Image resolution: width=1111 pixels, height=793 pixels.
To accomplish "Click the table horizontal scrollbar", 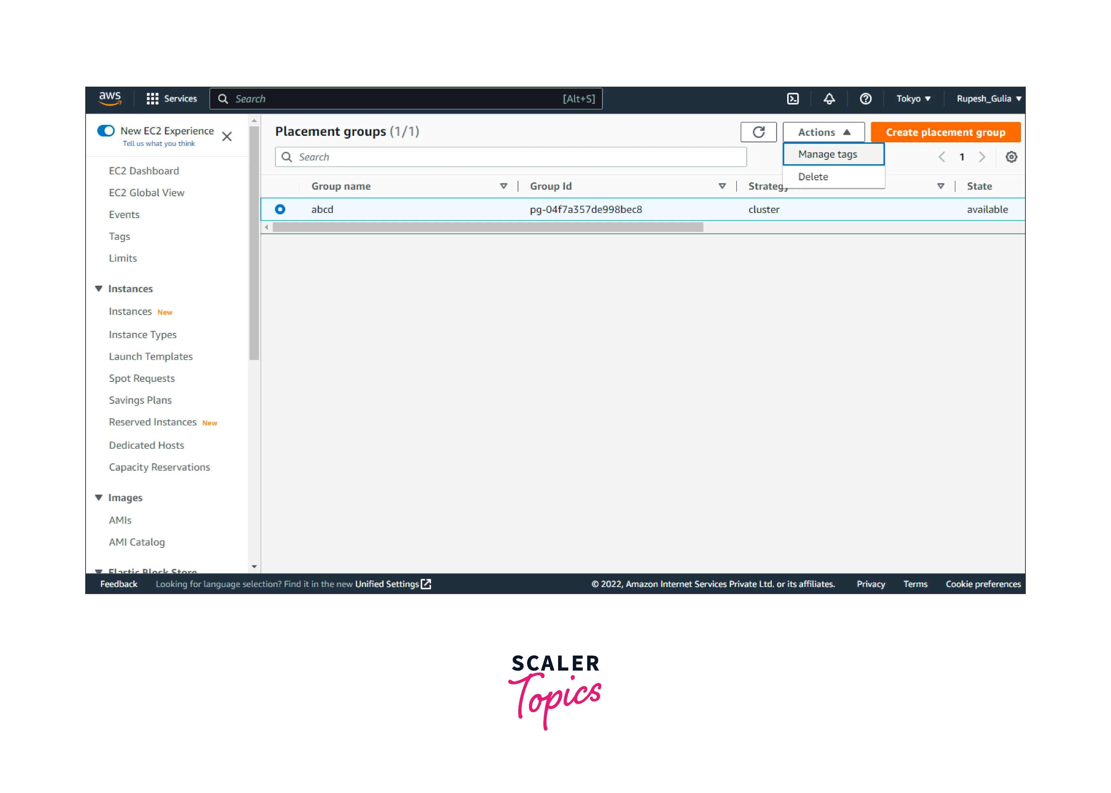I will coord(487,227).
